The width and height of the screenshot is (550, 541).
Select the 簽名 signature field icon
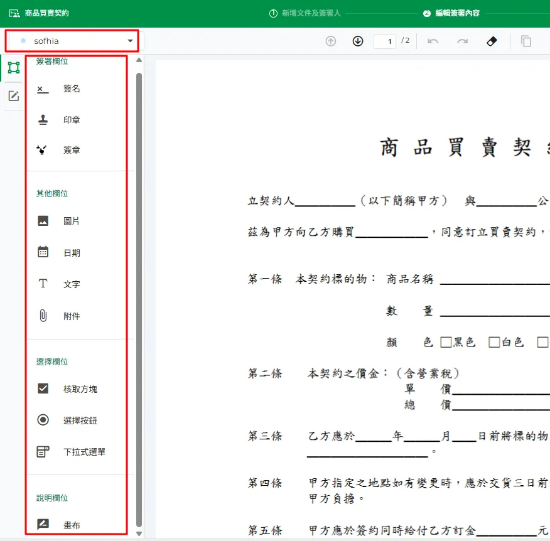pyautogui.click(x=43, y=89)
